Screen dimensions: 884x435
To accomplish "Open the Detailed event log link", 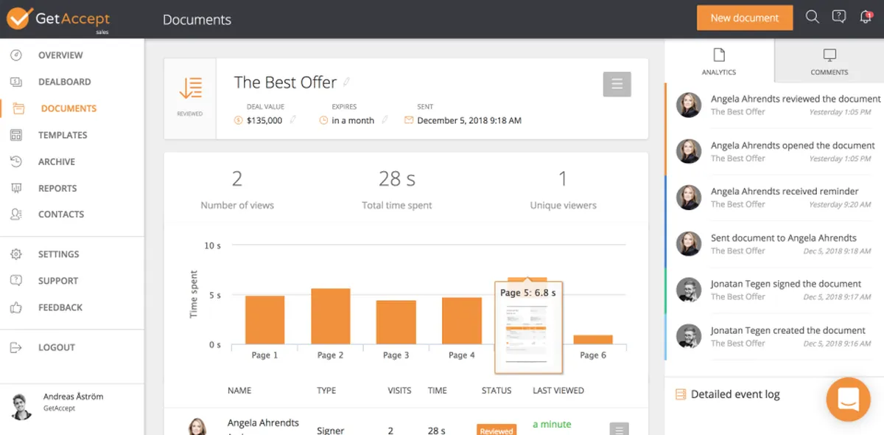I will coord(735,394).
